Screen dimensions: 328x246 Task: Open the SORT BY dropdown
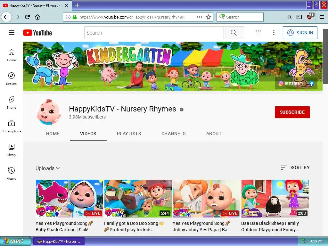tap(295, 168)
